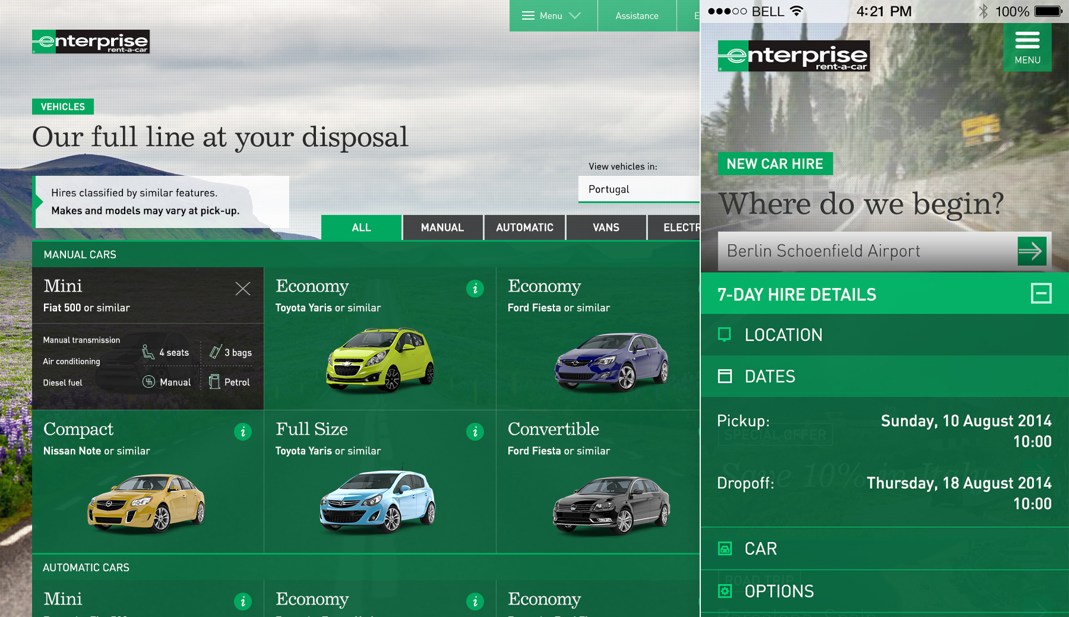Screen dimensions: 1069x617
Task: Open the Portugal country selector
Action: click(x=638, y=189)
